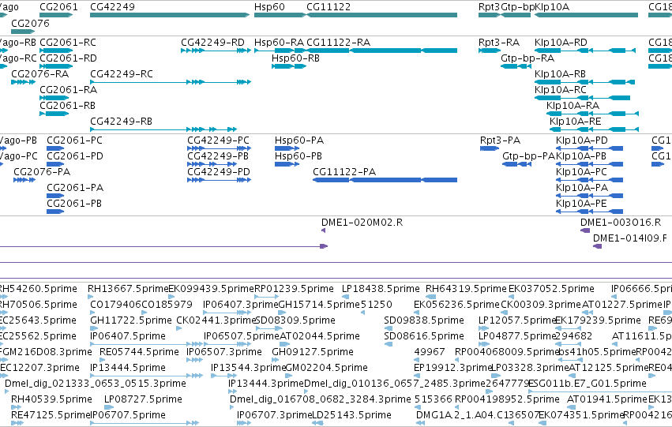This screenshot has width=672, height=427.
Task: Click BAC end DME1-014I09.F label
Action: (630, 238)
